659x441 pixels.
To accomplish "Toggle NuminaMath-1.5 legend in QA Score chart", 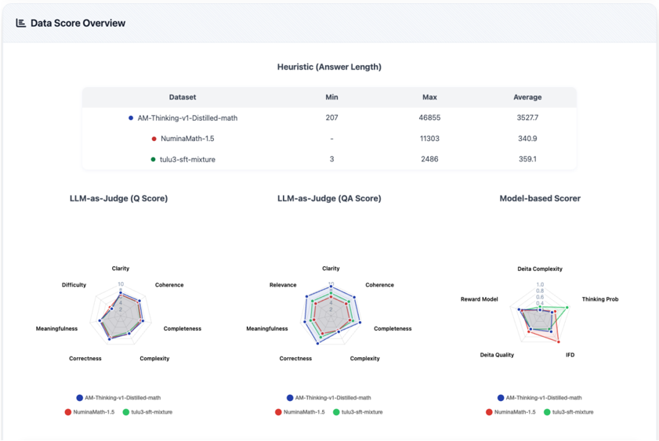I will pyautogui.click(x=299, y=412).
